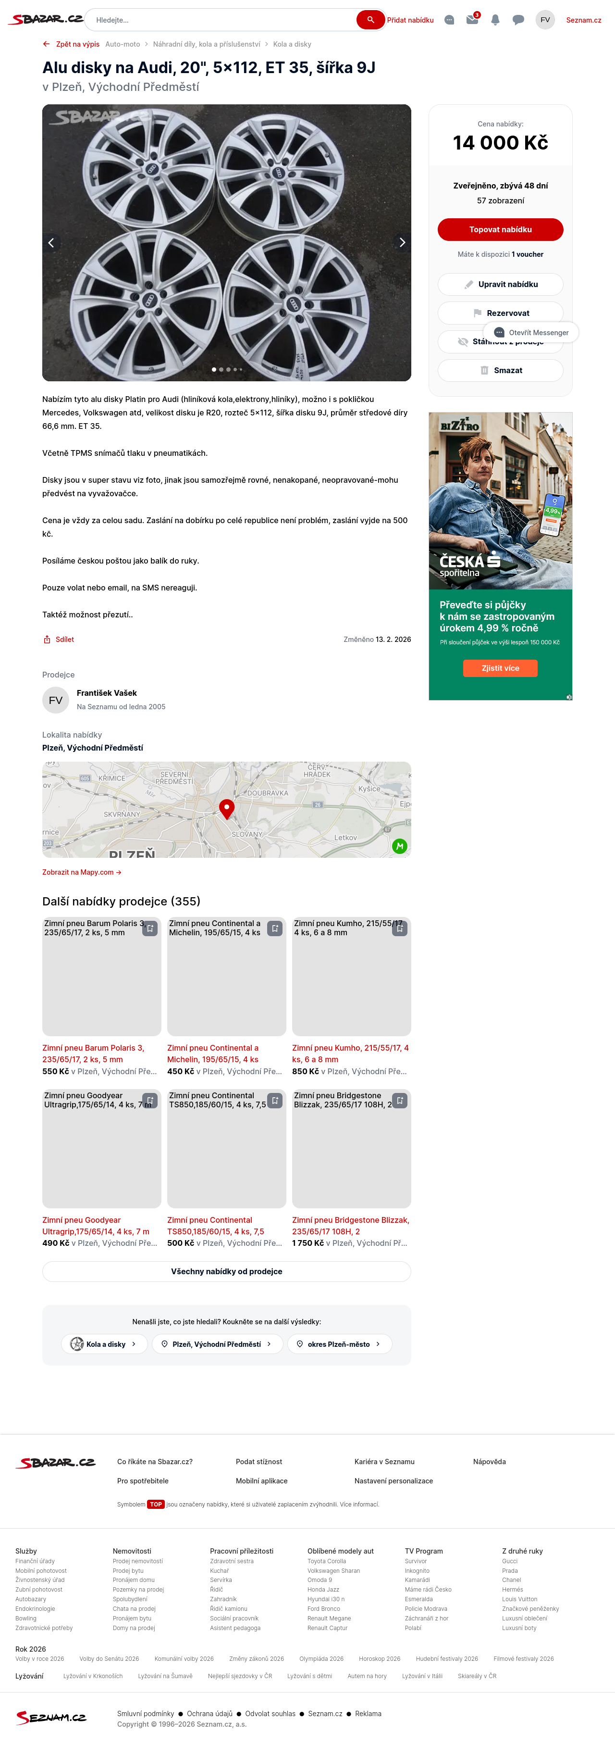Bookmark the Zimní pneu Barum Polaris offer
The width and height of the screenshot is (615, 1744).
coord(150,928)
